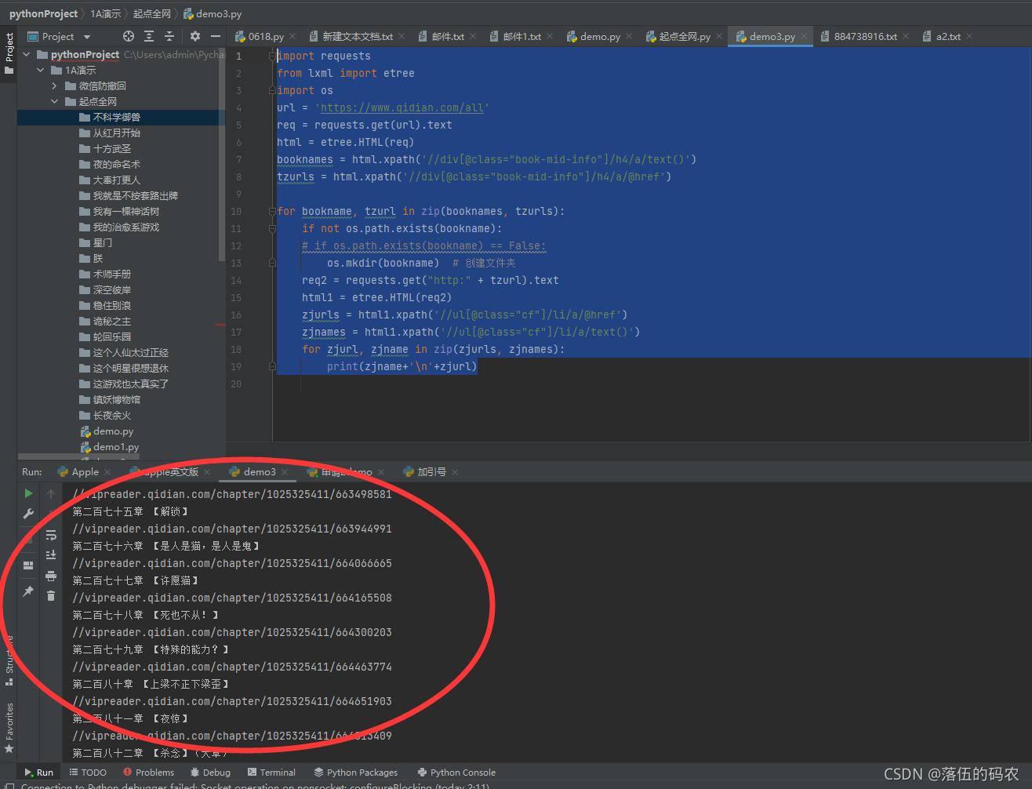This screenshot has width=1032, height=789.
Task: Click the scroll-to-end console icon
Action: [51, 554]
